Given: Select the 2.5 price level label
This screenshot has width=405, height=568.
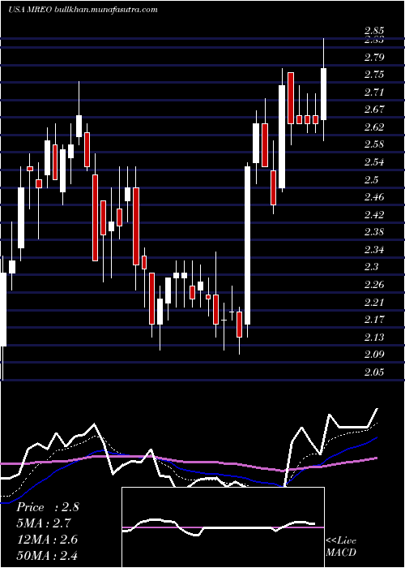Looking at the screenshot, I should point(371,180).
